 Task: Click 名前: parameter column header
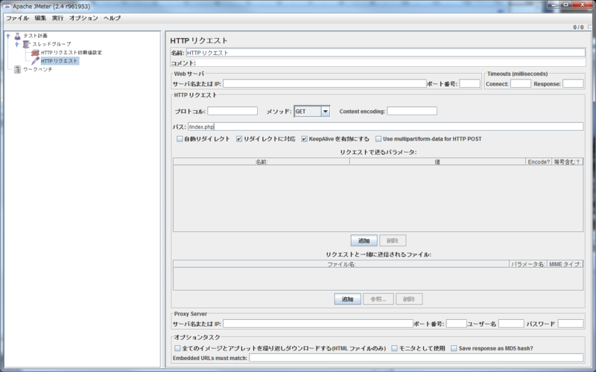[261, 161]
